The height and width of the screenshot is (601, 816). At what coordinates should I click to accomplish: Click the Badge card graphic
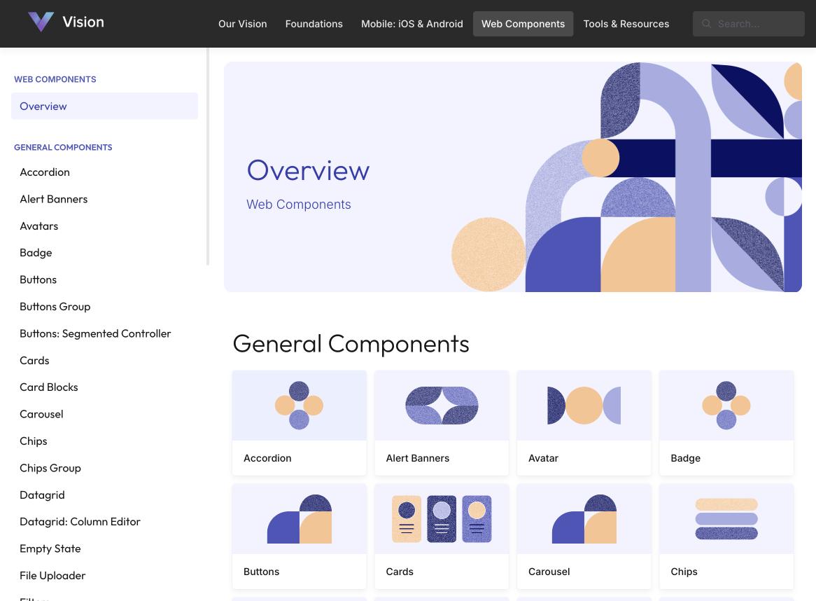[x=726, y=406]
